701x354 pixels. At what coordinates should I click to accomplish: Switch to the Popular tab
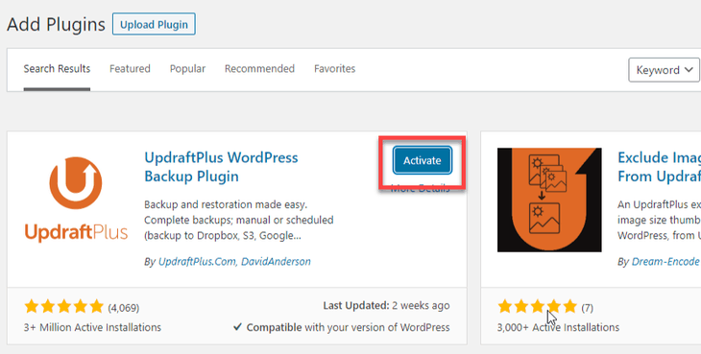[187, 69]
